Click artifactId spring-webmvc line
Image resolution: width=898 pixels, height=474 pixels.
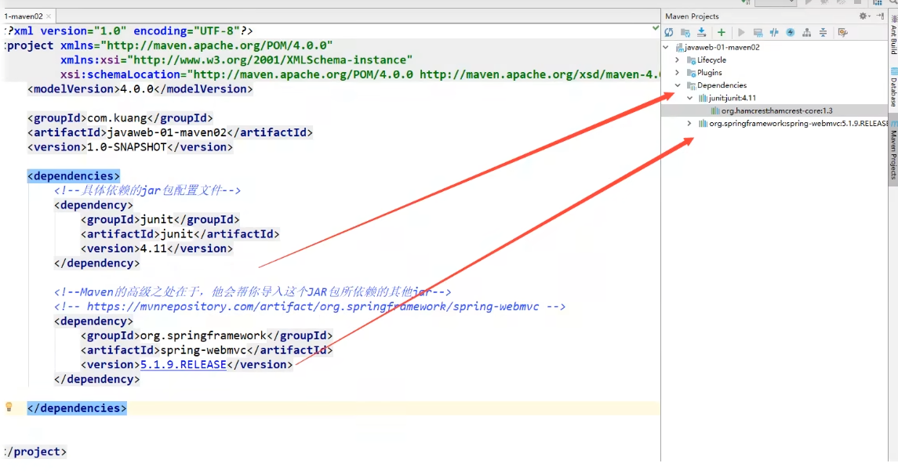207,350
